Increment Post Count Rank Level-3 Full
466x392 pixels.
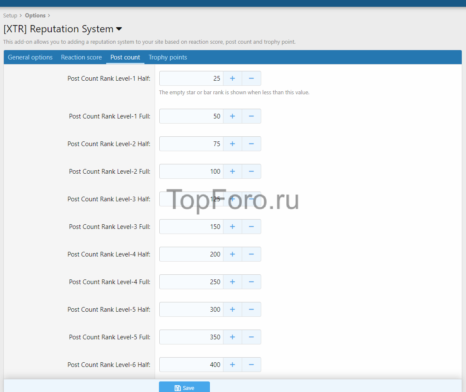[x=232, y=227]
